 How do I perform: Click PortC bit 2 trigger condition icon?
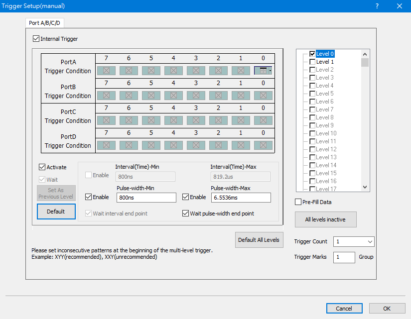[x=218, y=120]
